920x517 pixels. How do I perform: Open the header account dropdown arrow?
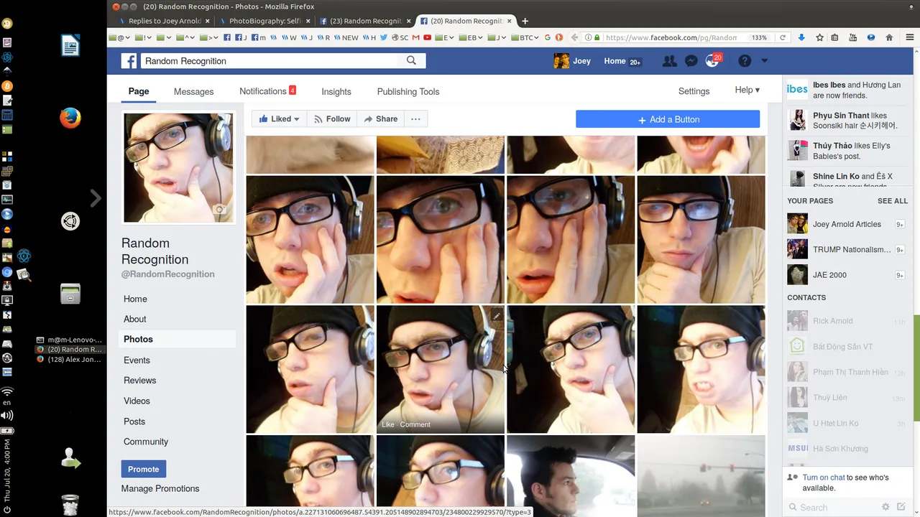click(764, 61)
